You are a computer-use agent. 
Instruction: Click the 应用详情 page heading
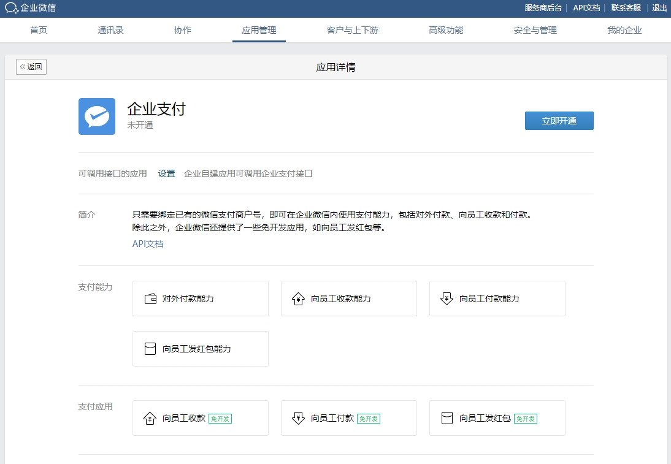[x=336, y=67]
